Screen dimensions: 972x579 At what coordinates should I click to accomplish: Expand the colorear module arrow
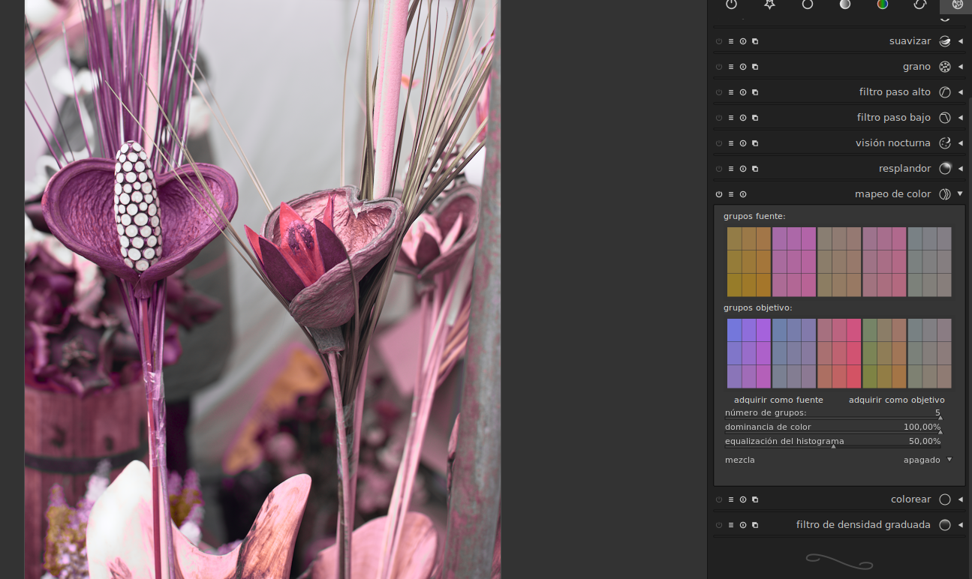961,499
